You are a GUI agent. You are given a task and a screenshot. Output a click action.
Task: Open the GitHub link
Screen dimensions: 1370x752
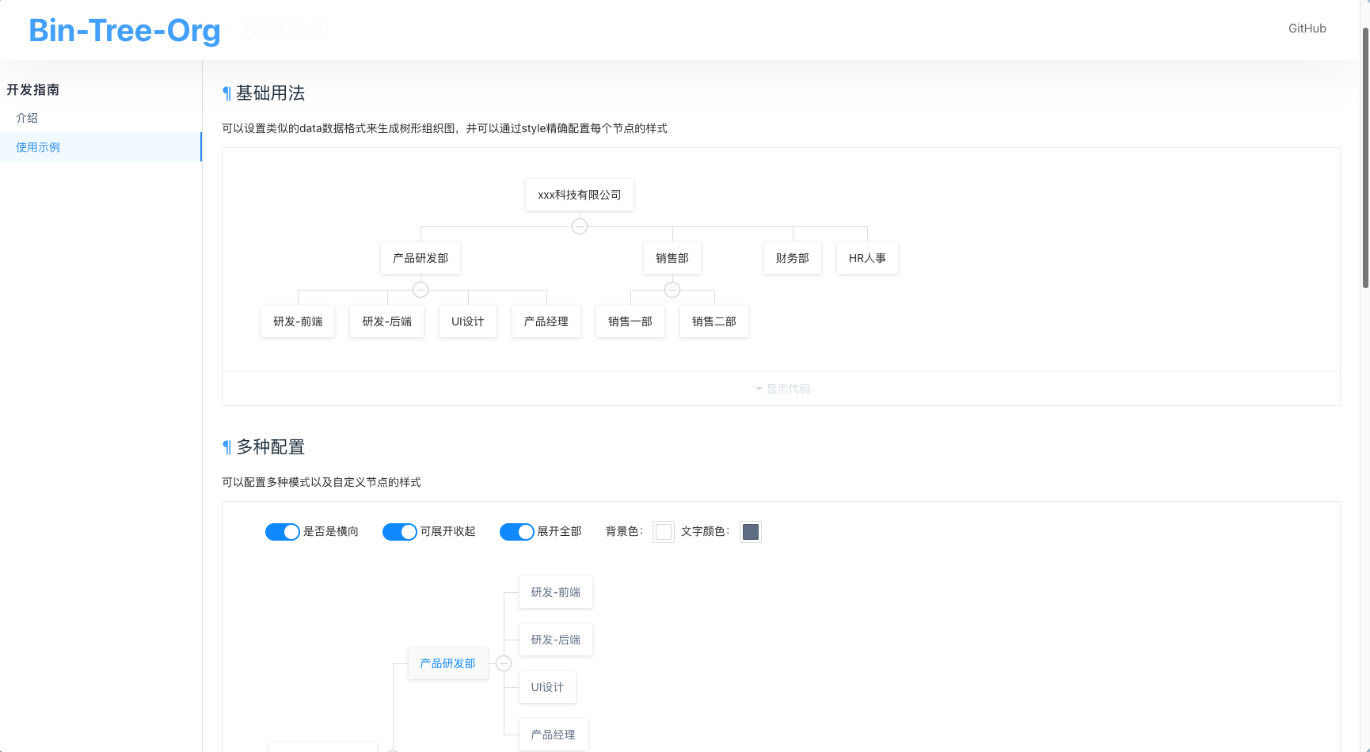(x=1307, y=28)
